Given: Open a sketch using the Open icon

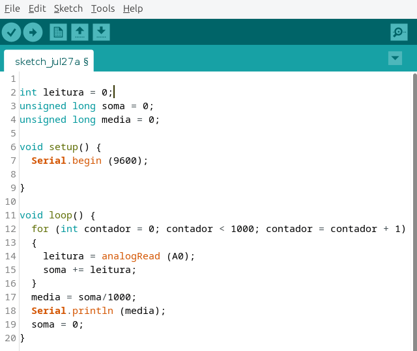Looking at the screenshot, I should coord(79,32).
